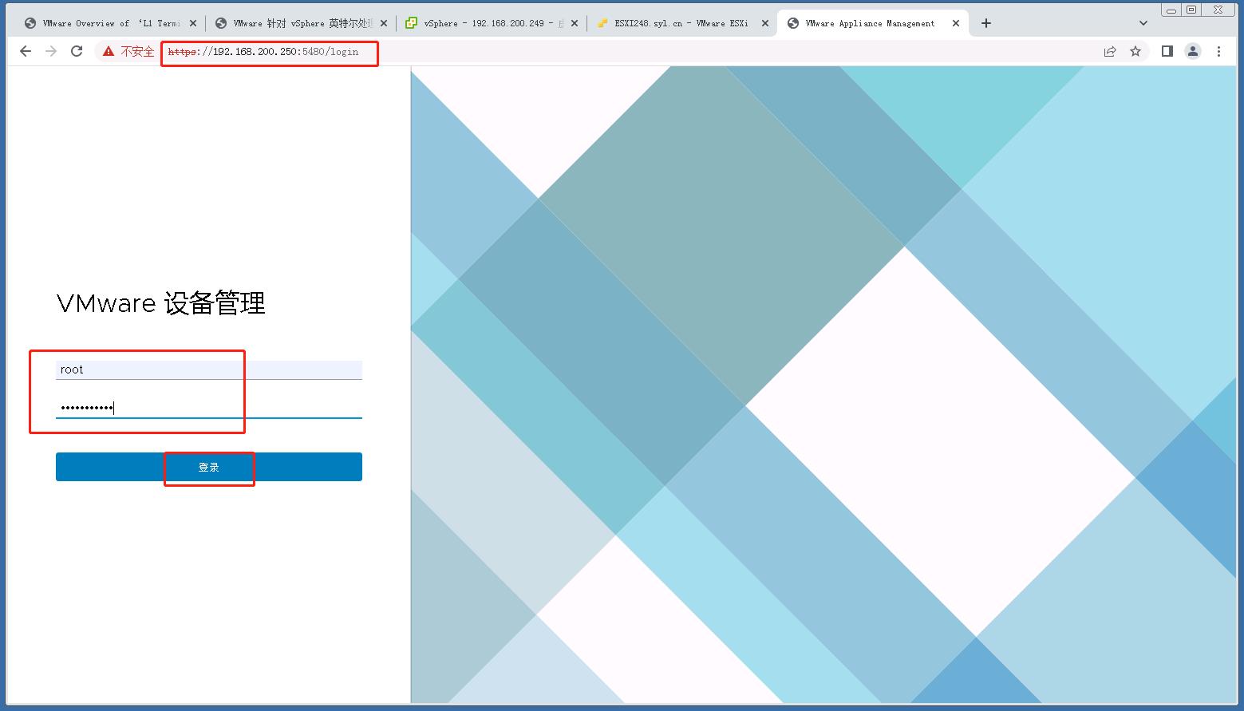This screenshot has width=1244, height=711.
Task: Open the browser side panel
Action: click(1167, 51)
